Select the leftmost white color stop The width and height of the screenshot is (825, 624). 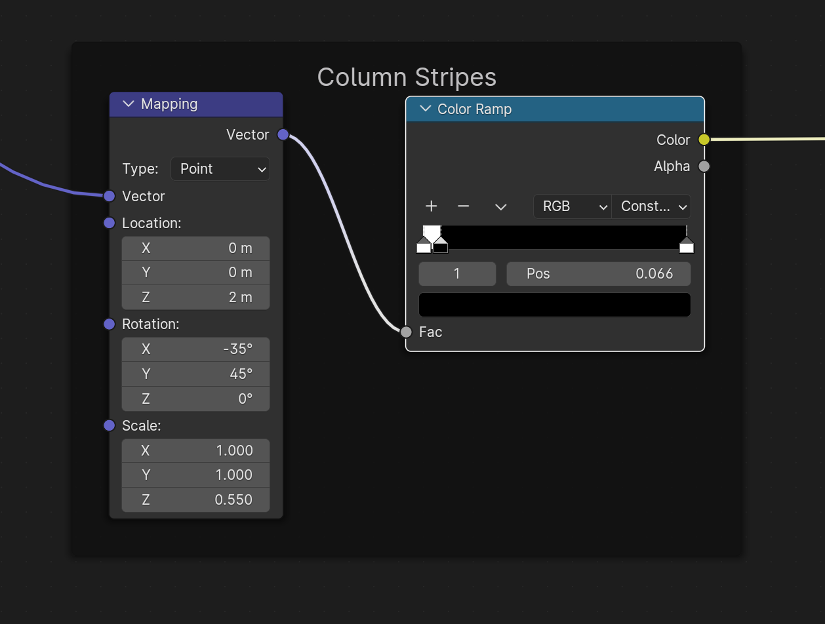coord(424,246)
